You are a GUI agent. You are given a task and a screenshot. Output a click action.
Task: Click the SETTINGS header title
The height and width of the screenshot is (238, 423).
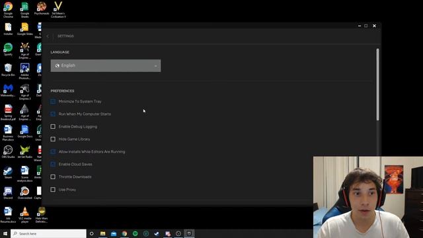65,36
